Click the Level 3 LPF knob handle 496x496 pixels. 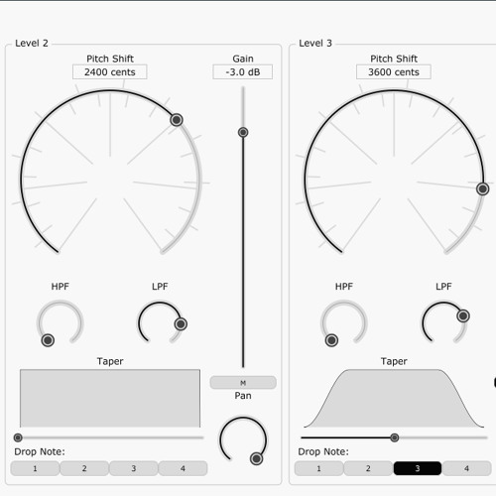[x=463, y=316]
